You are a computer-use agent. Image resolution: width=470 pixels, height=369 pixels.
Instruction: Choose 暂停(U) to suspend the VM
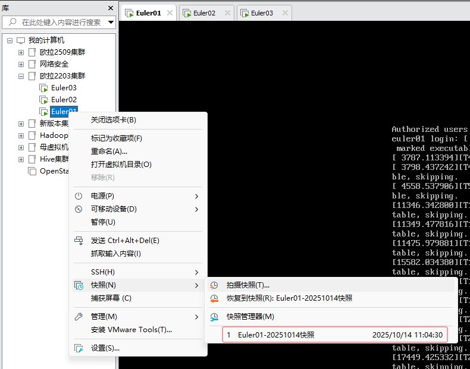click(x=138, y=222)
